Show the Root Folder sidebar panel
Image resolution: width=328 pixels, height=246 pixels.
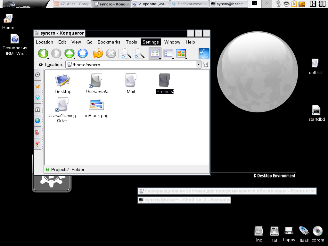point(37,132)
